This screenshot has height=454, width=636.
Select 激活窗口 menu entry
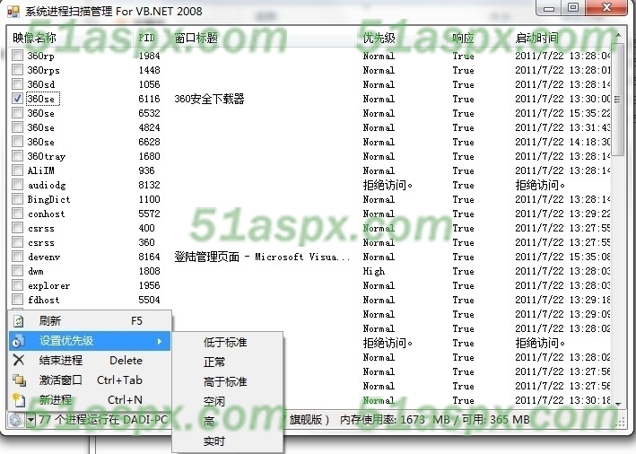click(89, 380)
